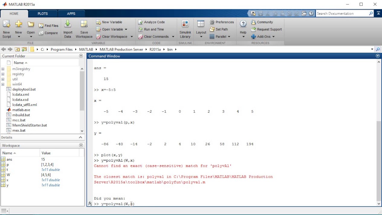Viewport: 382px width, 215px height.
Task: Click the Help icon in quick access bar
Action: coord(311,13)
